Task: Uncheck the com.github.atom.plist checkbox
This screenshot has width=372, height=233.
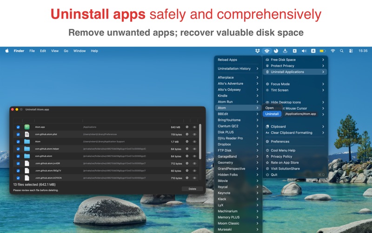Action: click(x=18, y=134)
